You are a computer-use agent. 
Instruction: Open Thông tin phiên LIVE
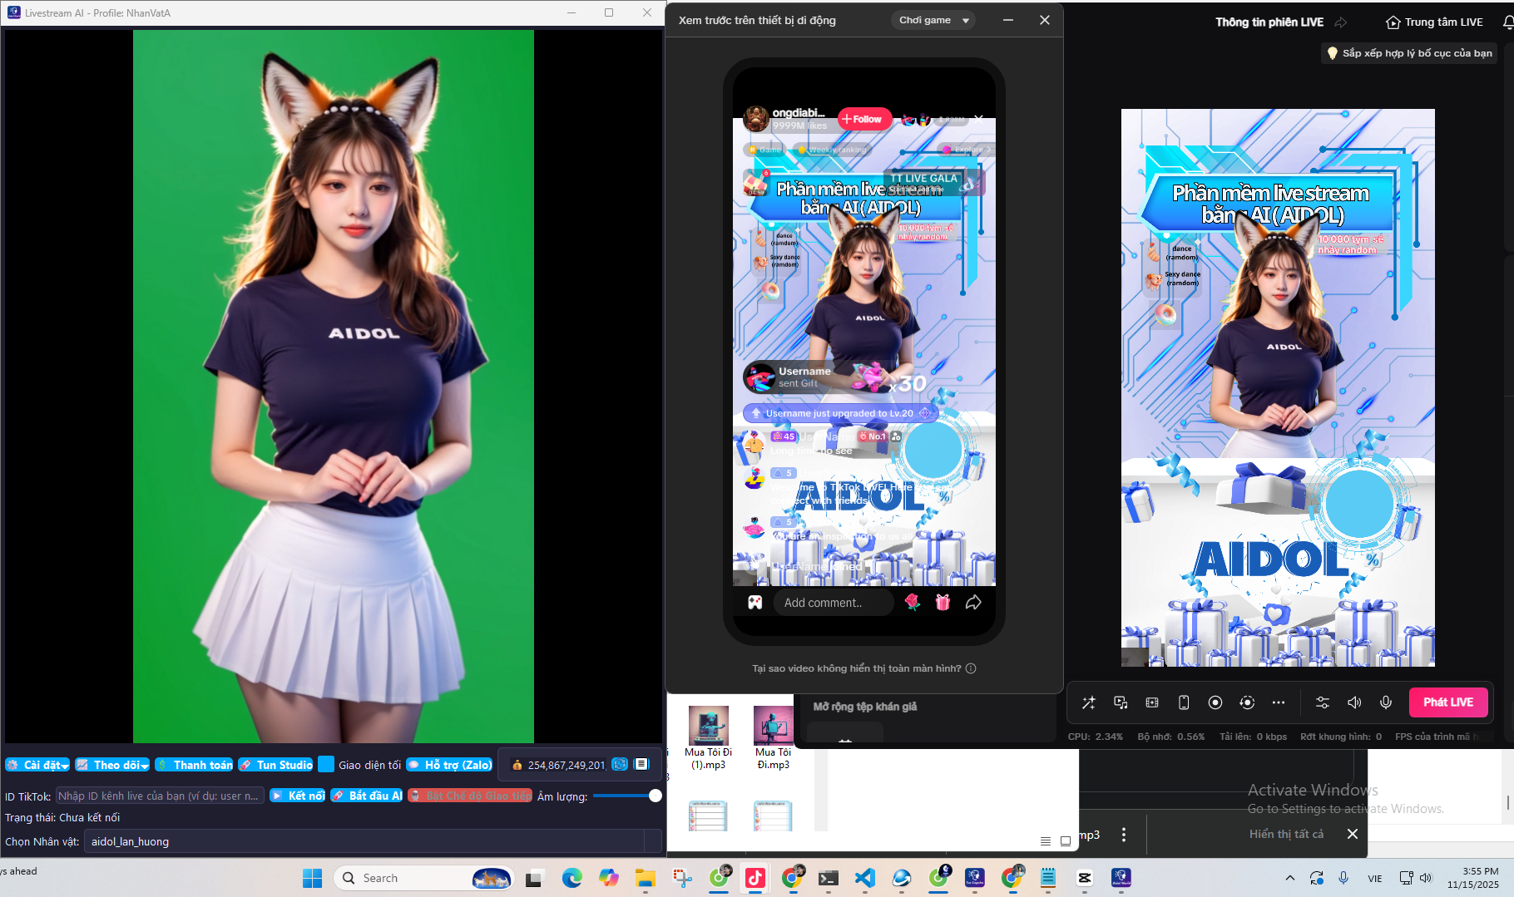[x=1269, y=22]
